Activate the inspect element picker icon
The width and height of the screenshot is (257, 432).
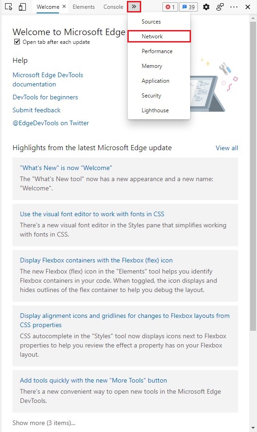pos(9,7)
